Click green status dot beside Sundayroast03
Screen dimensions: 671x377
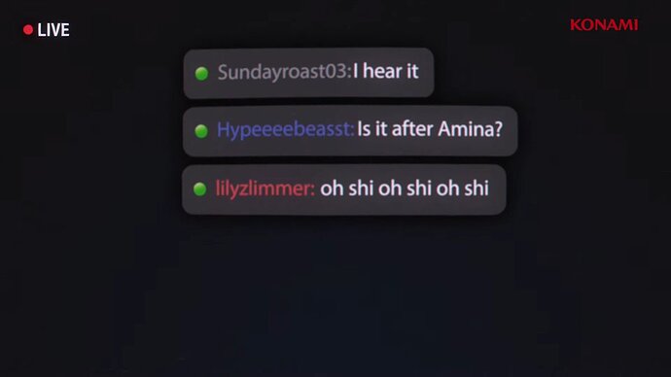coord(201,74)
